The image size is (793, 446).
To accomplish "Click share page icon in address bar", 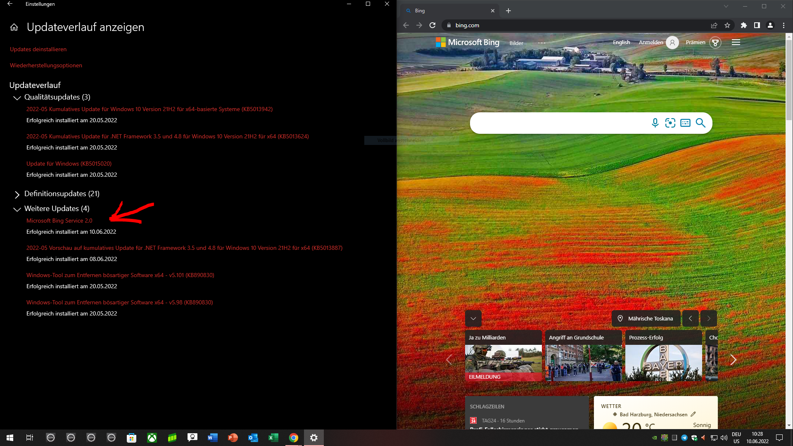I will point(714,25).
